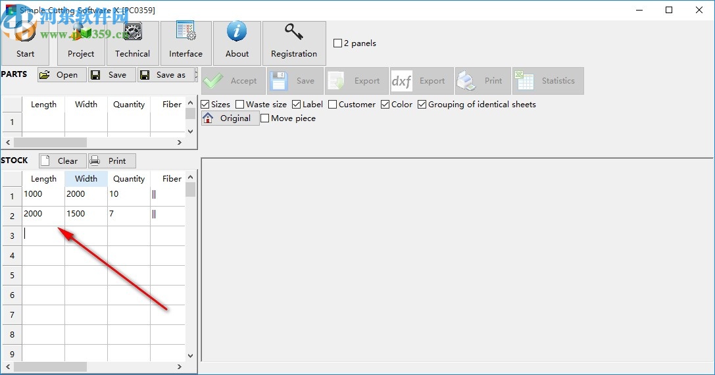The image size is (715, 375).
Task: Click the floppy disk Save button
Action: [x=295, y=81]
